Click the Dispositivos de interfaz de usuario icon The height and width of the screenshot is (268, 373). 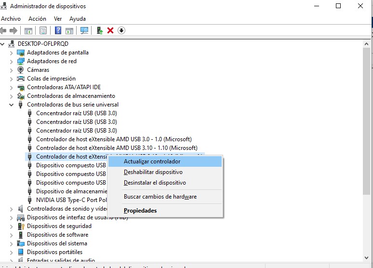[21, 217]
